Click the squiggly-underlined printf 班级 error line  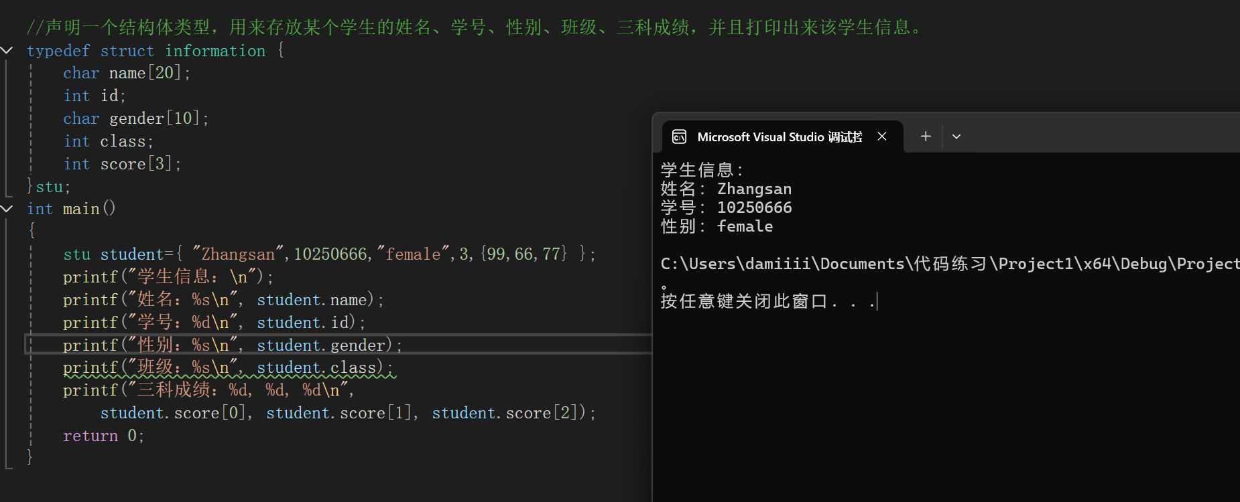click(x=228, y=367)
